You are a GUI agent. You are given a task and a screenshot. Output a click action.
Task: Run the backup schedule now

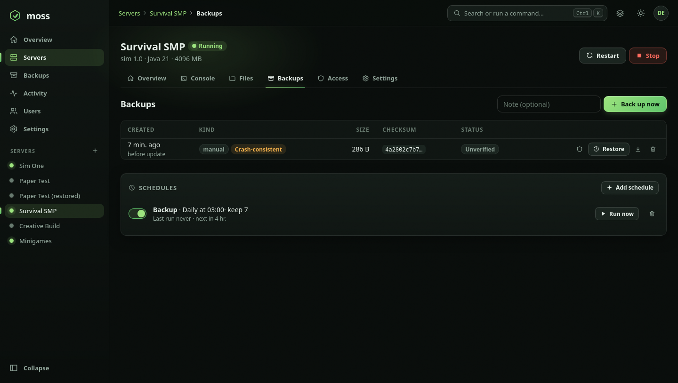coord(617,214)
